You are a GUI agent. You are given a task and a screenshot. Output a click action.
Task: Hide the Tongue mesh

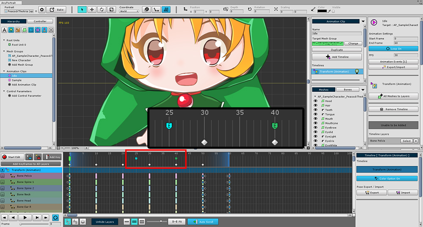[315, 114]
